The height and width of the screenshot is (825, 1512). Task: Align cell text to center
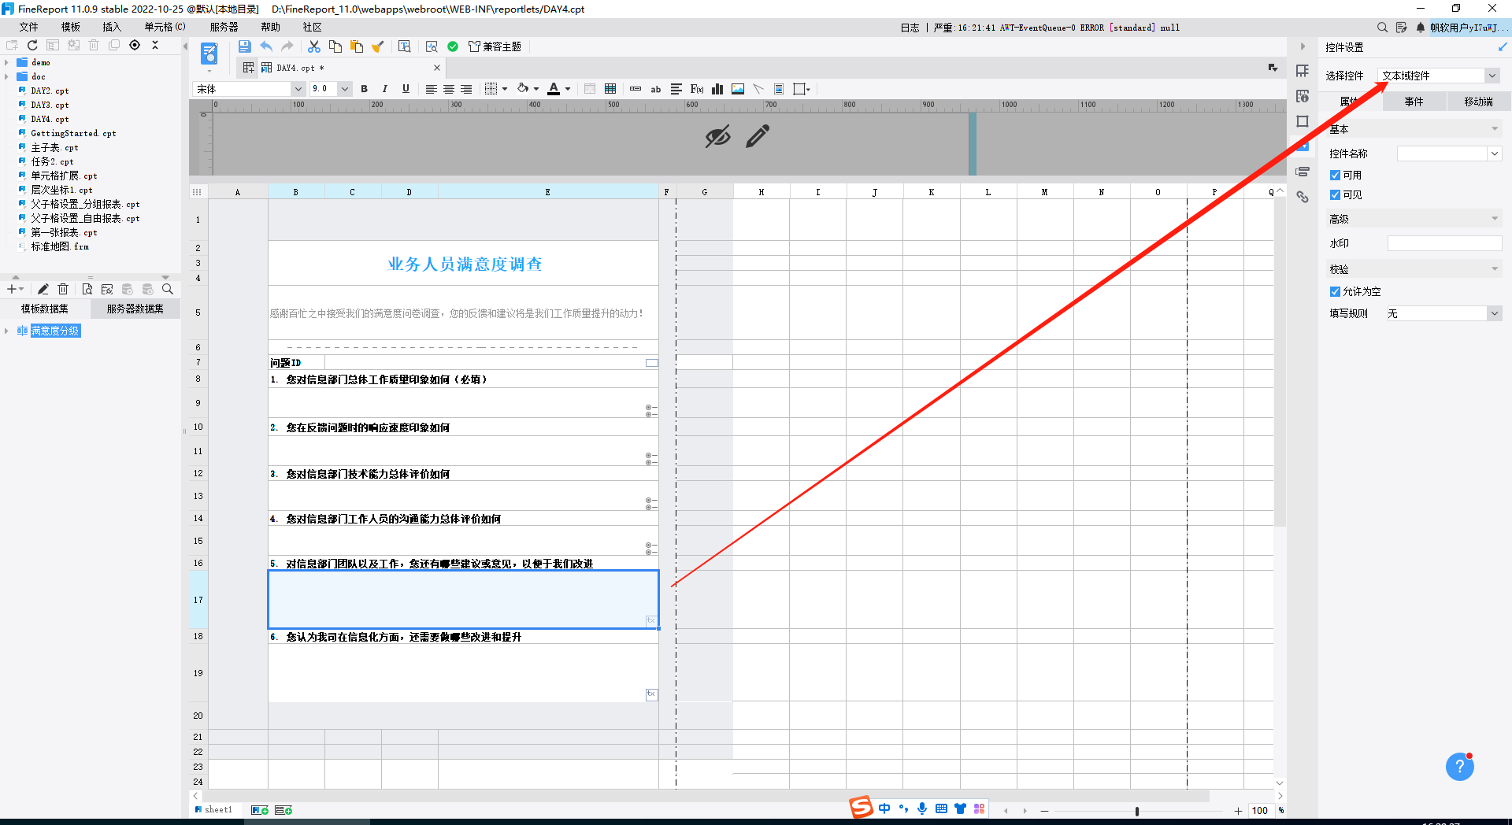coord(449,89)
